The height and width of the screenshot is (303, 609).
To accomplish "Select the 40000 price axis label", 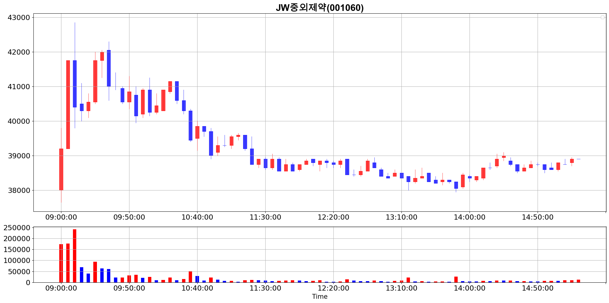I will (19, 121).
